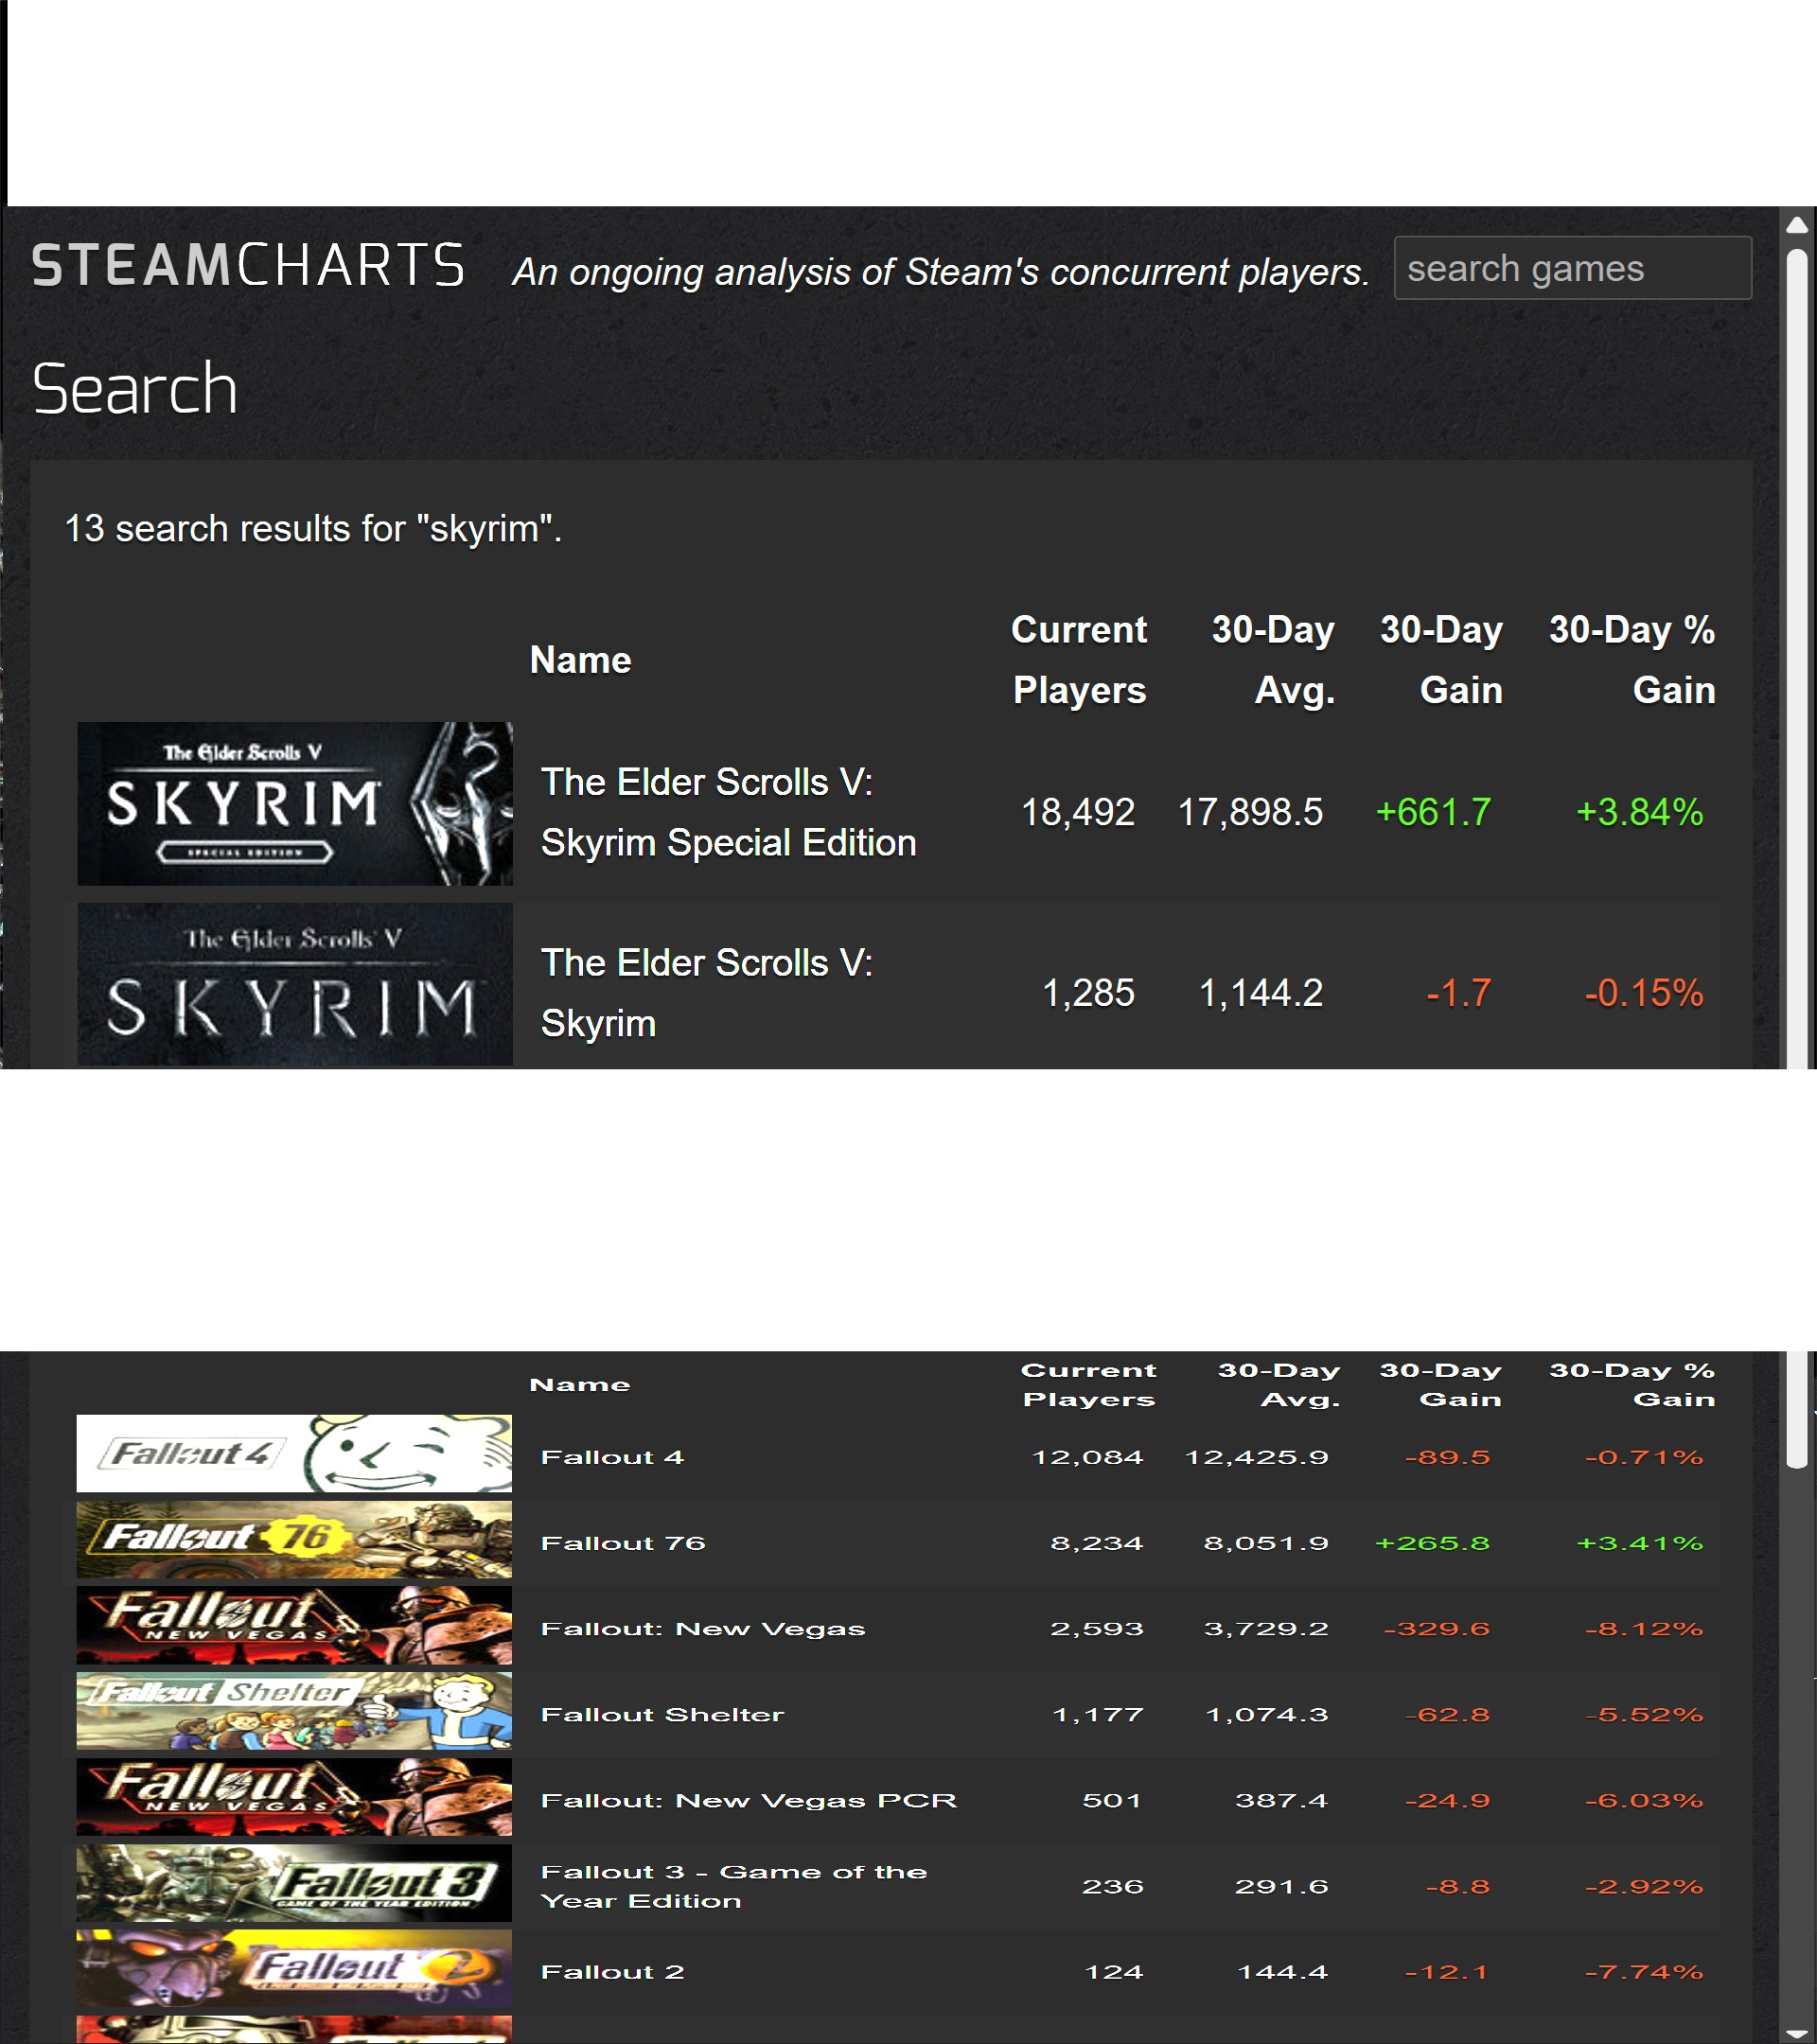
Task: Open the Fallout Shelter name link
Action: [662, 1715]
